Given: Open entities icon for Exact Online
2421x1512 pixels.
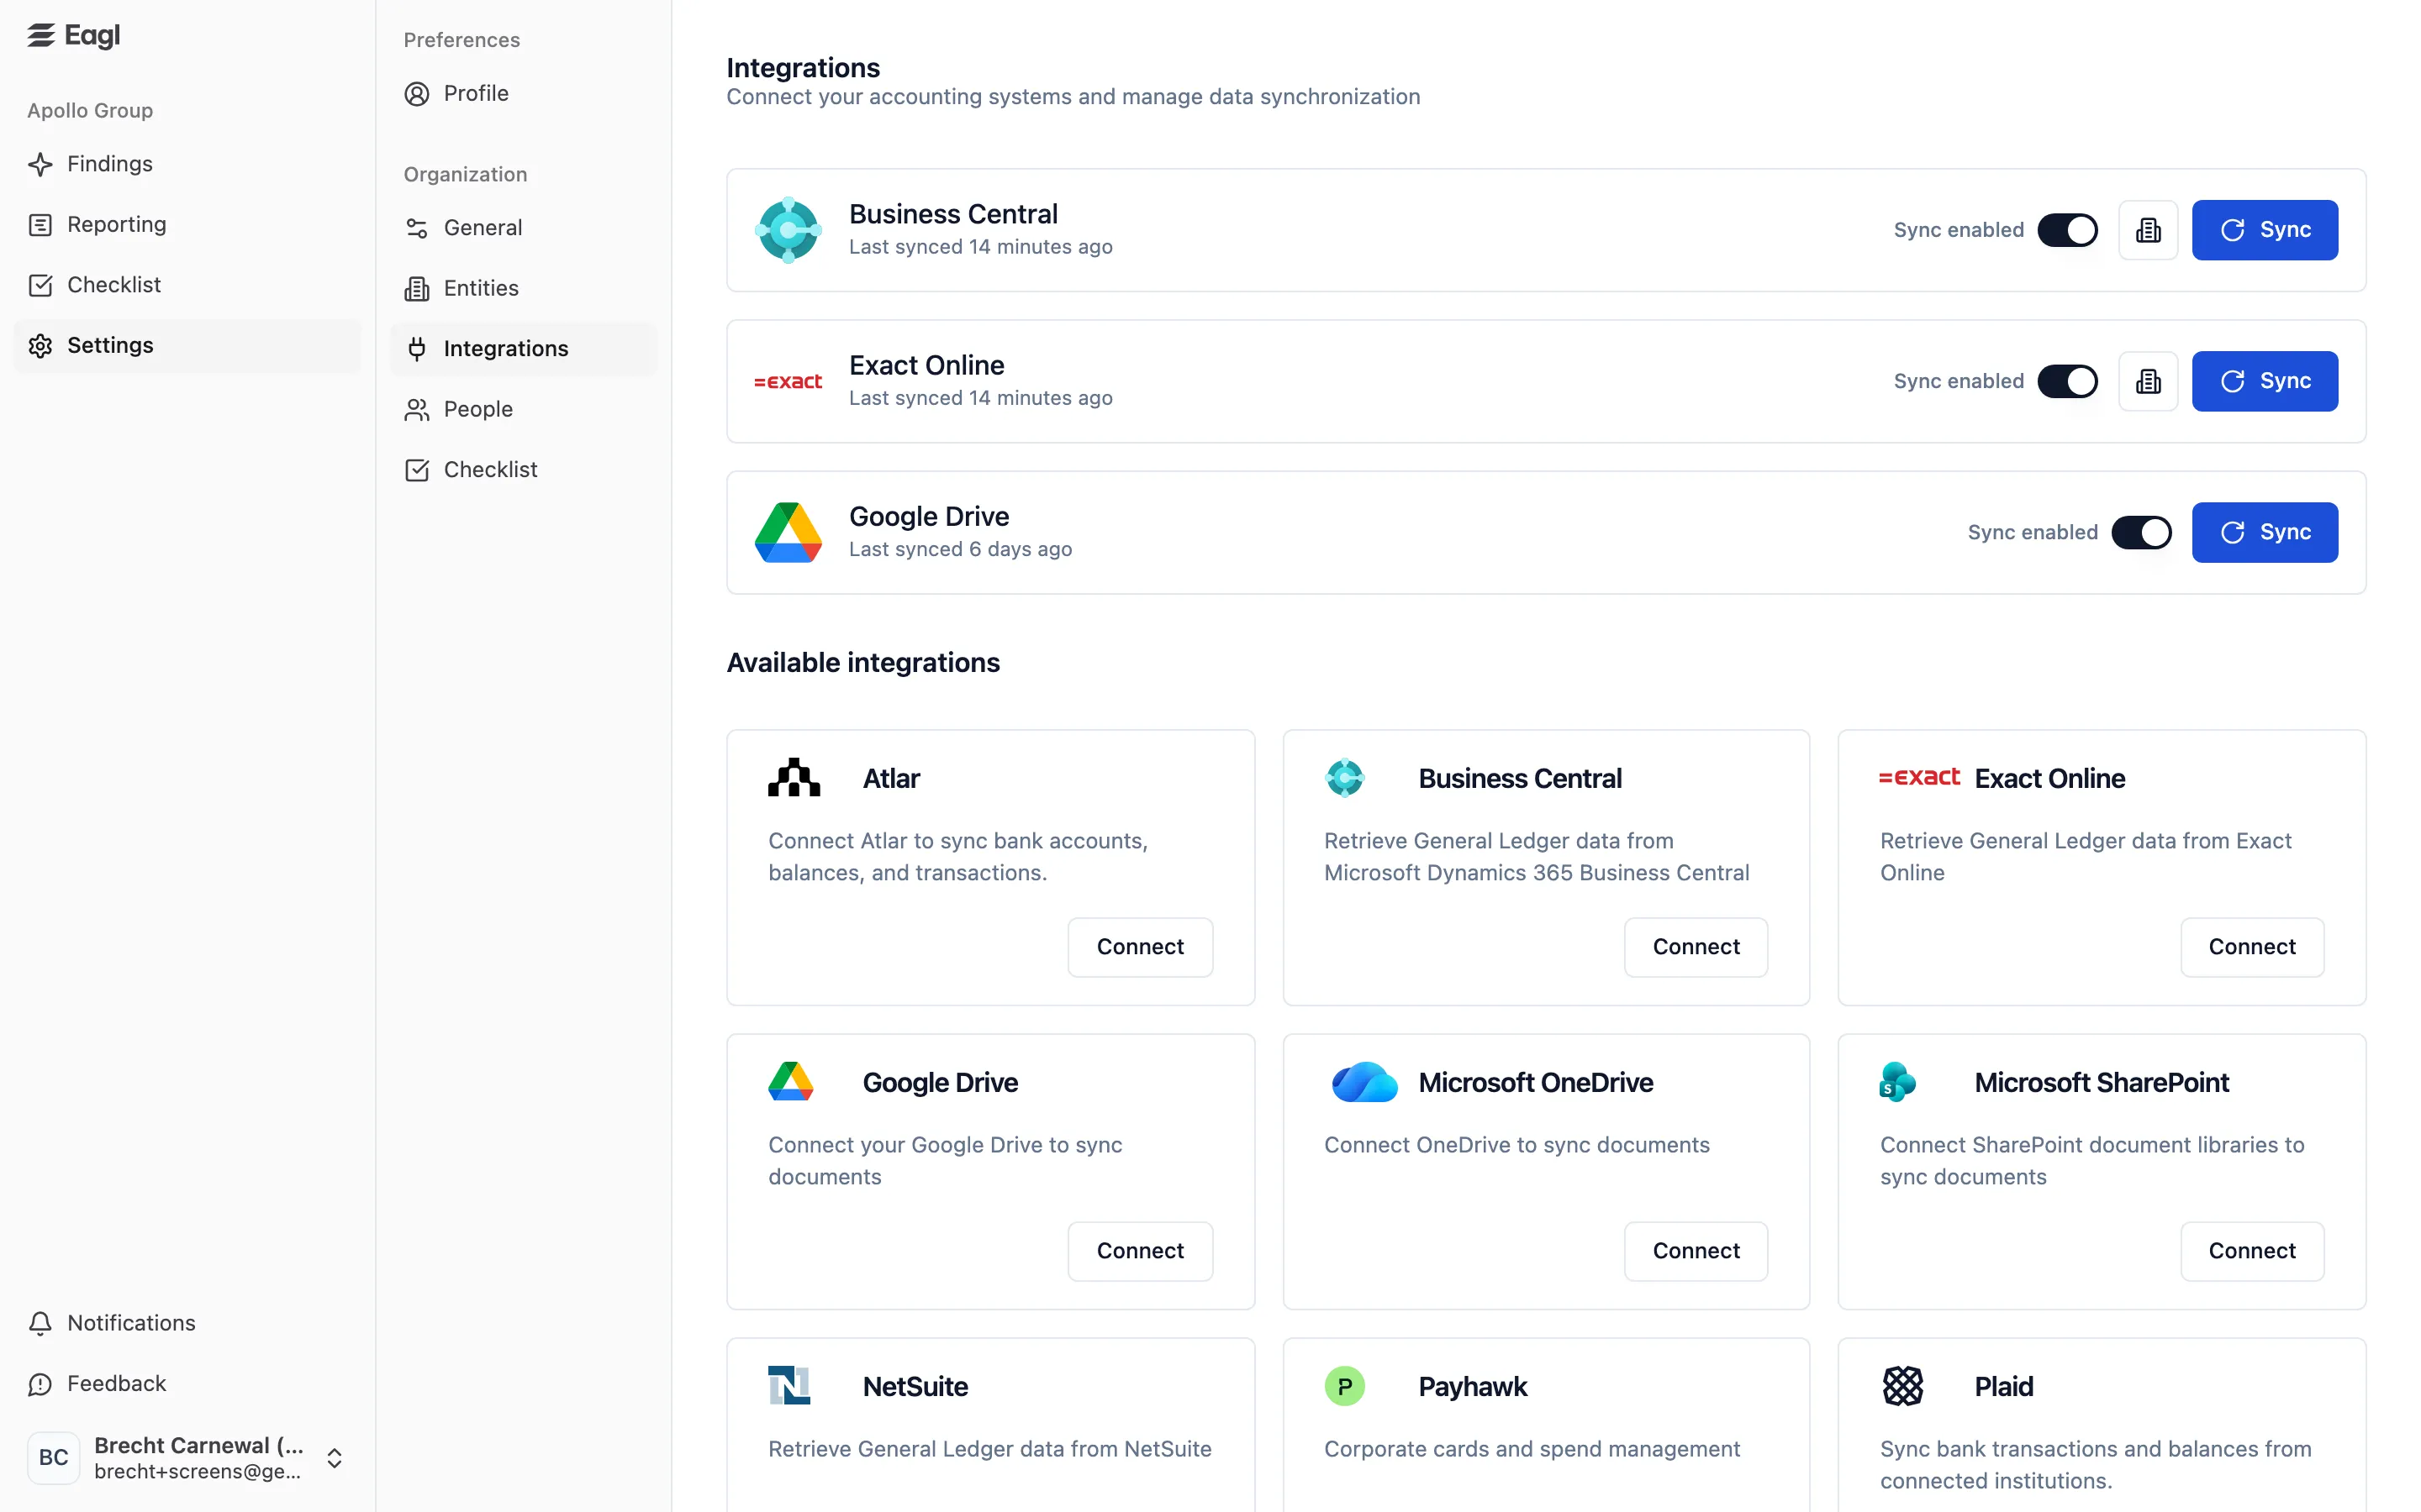Looking at the screenshot, I should pos(2148,381).
